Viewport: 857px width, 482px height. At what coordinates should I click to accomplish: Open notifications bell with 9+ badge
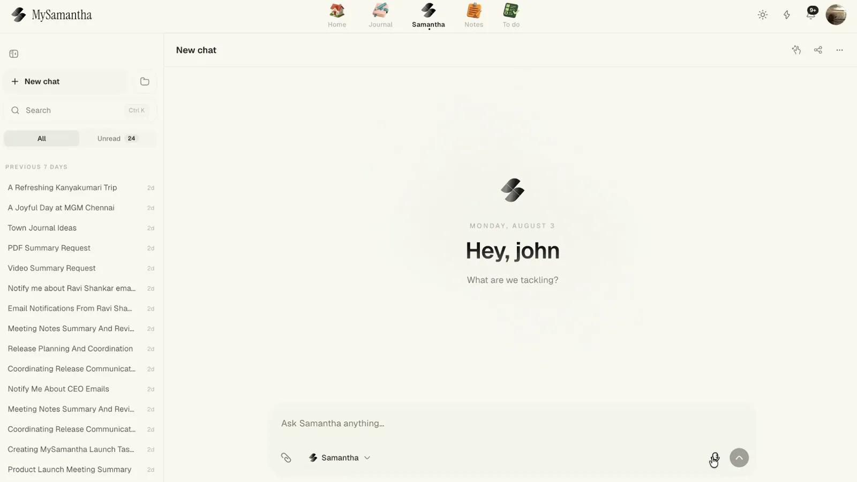[811, 14]
